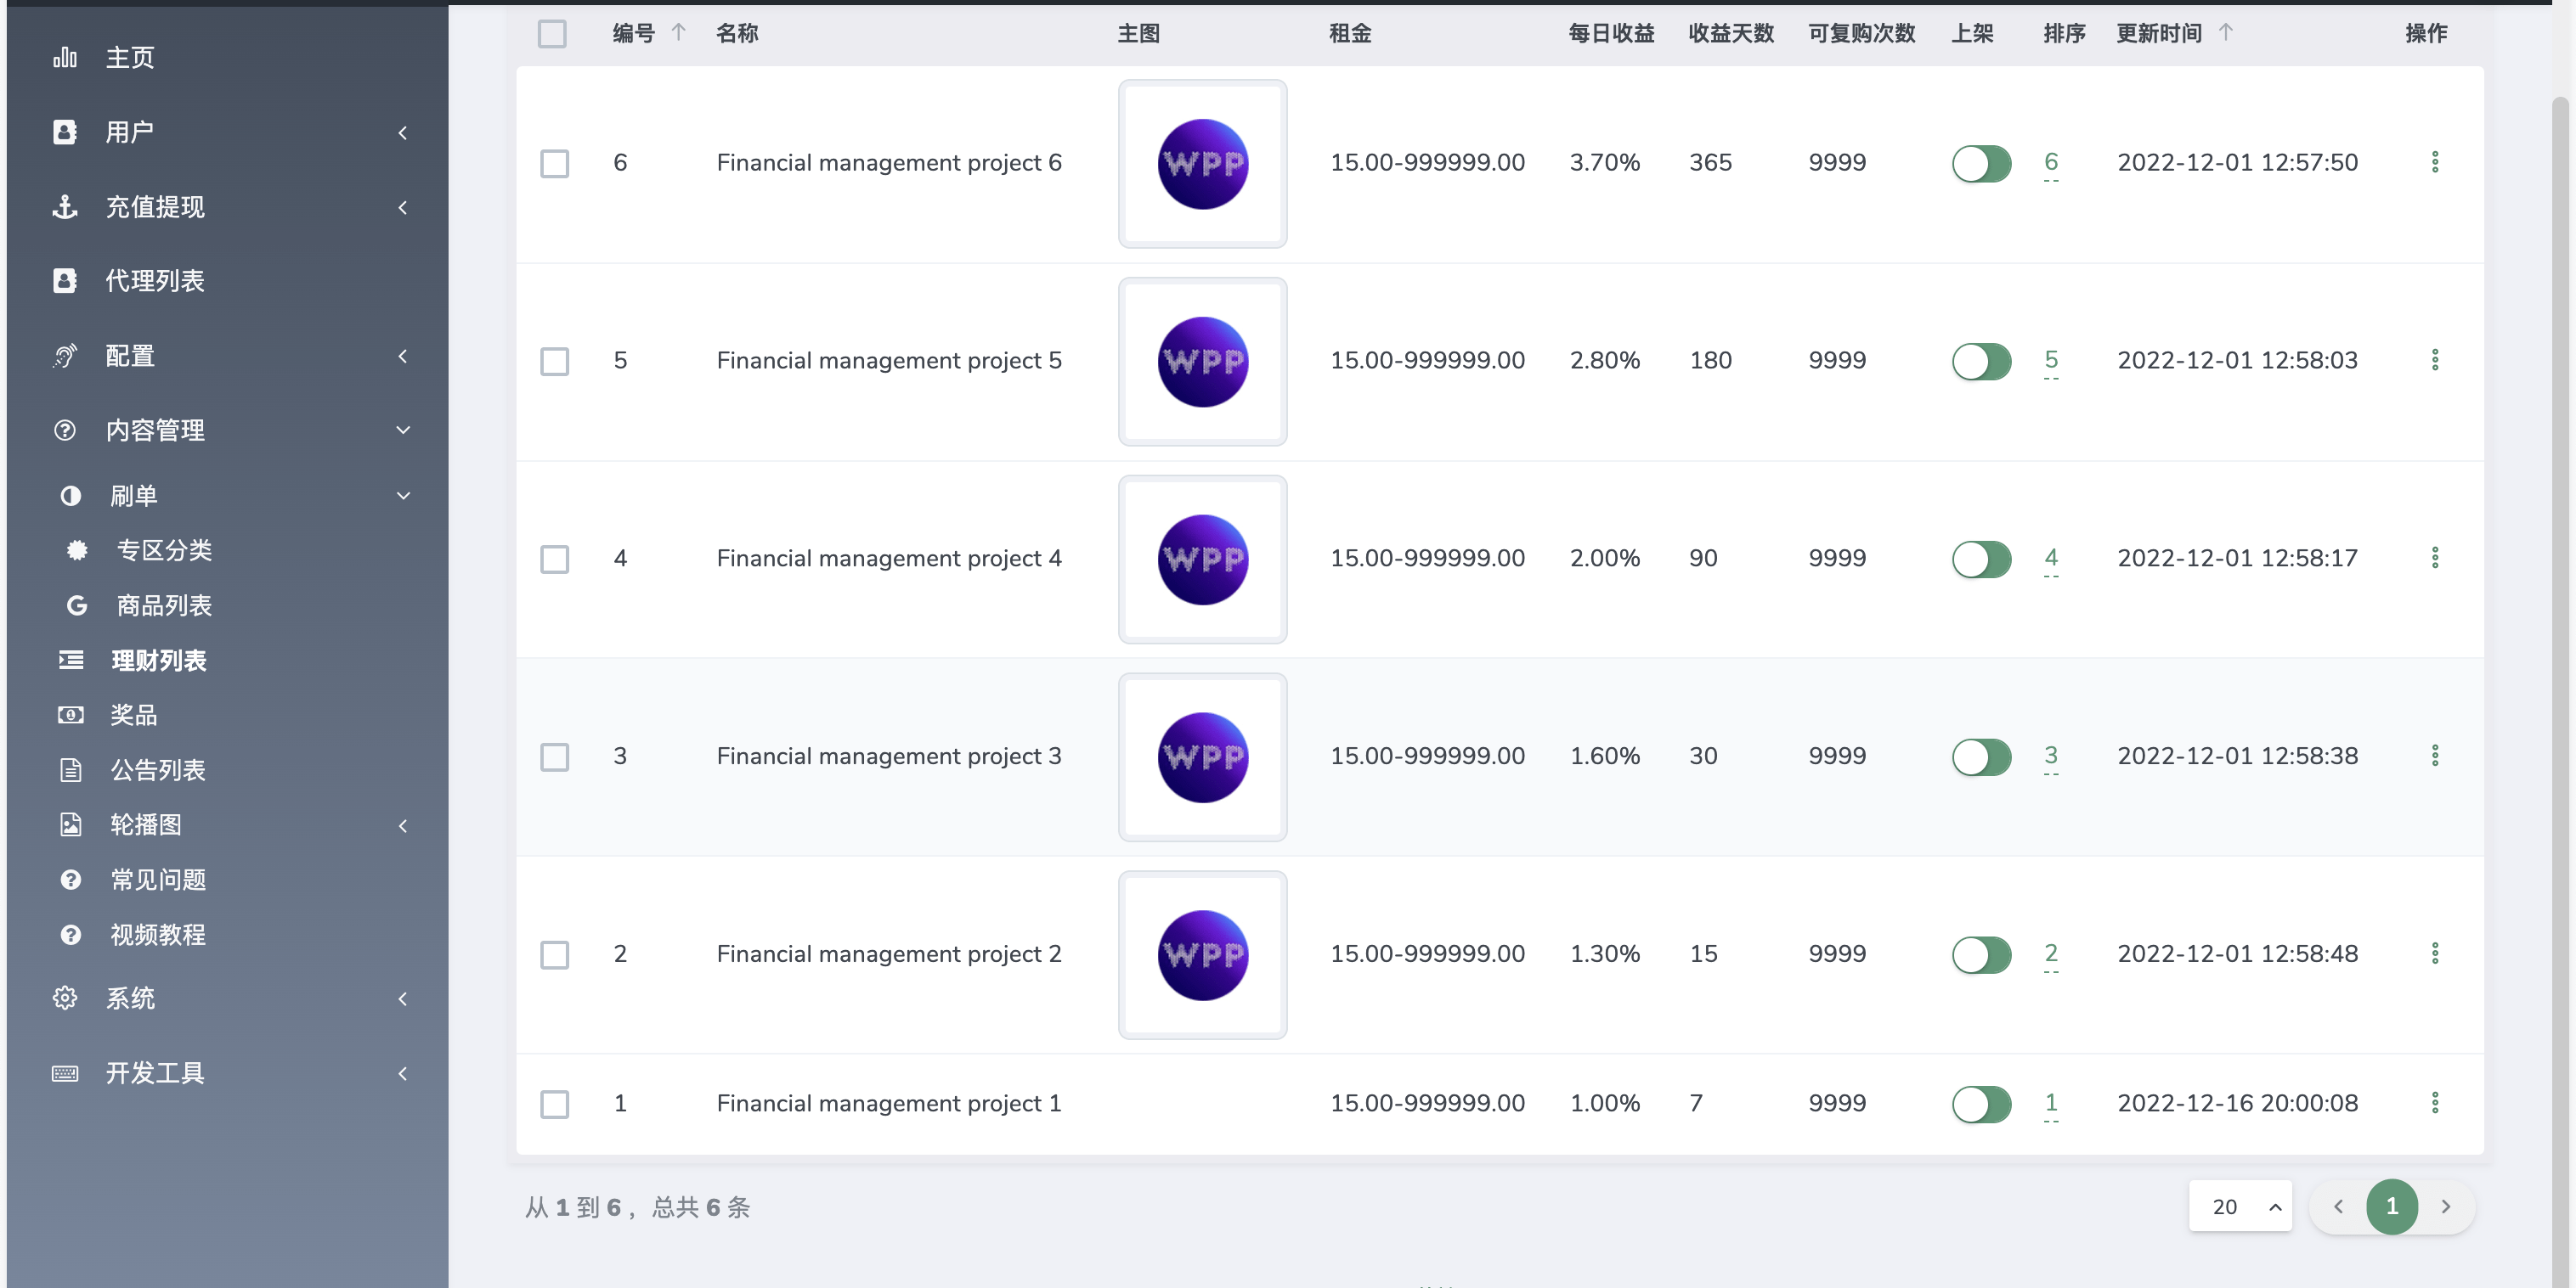This screenshot has height=1288, width=2576.
Task: Tick the select-all checkbox in the header
Action: coord(552,34)
